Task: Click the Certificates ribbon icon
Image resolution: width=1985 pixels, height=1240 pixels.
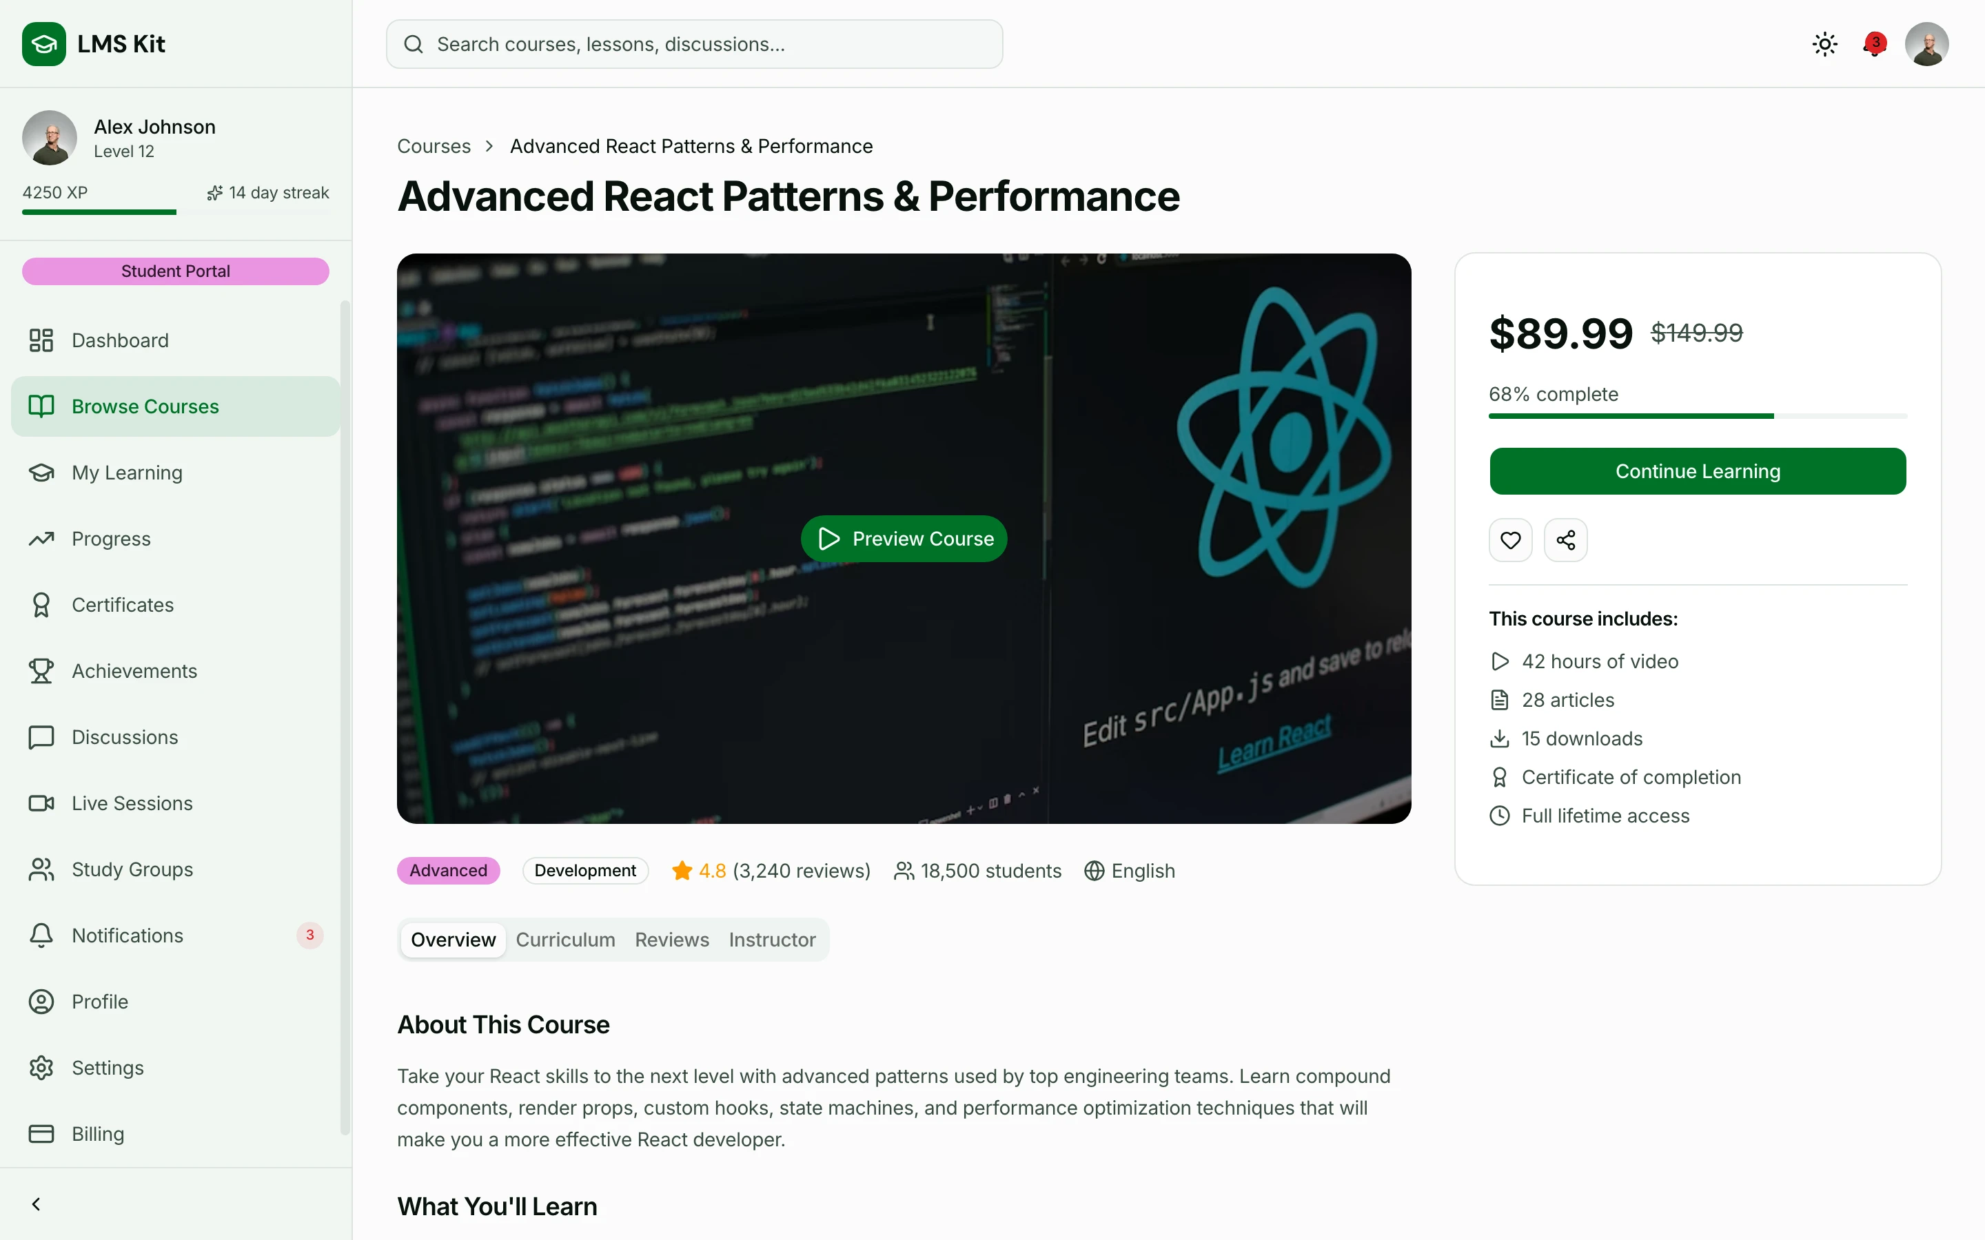Action: [x=41, y=606]
